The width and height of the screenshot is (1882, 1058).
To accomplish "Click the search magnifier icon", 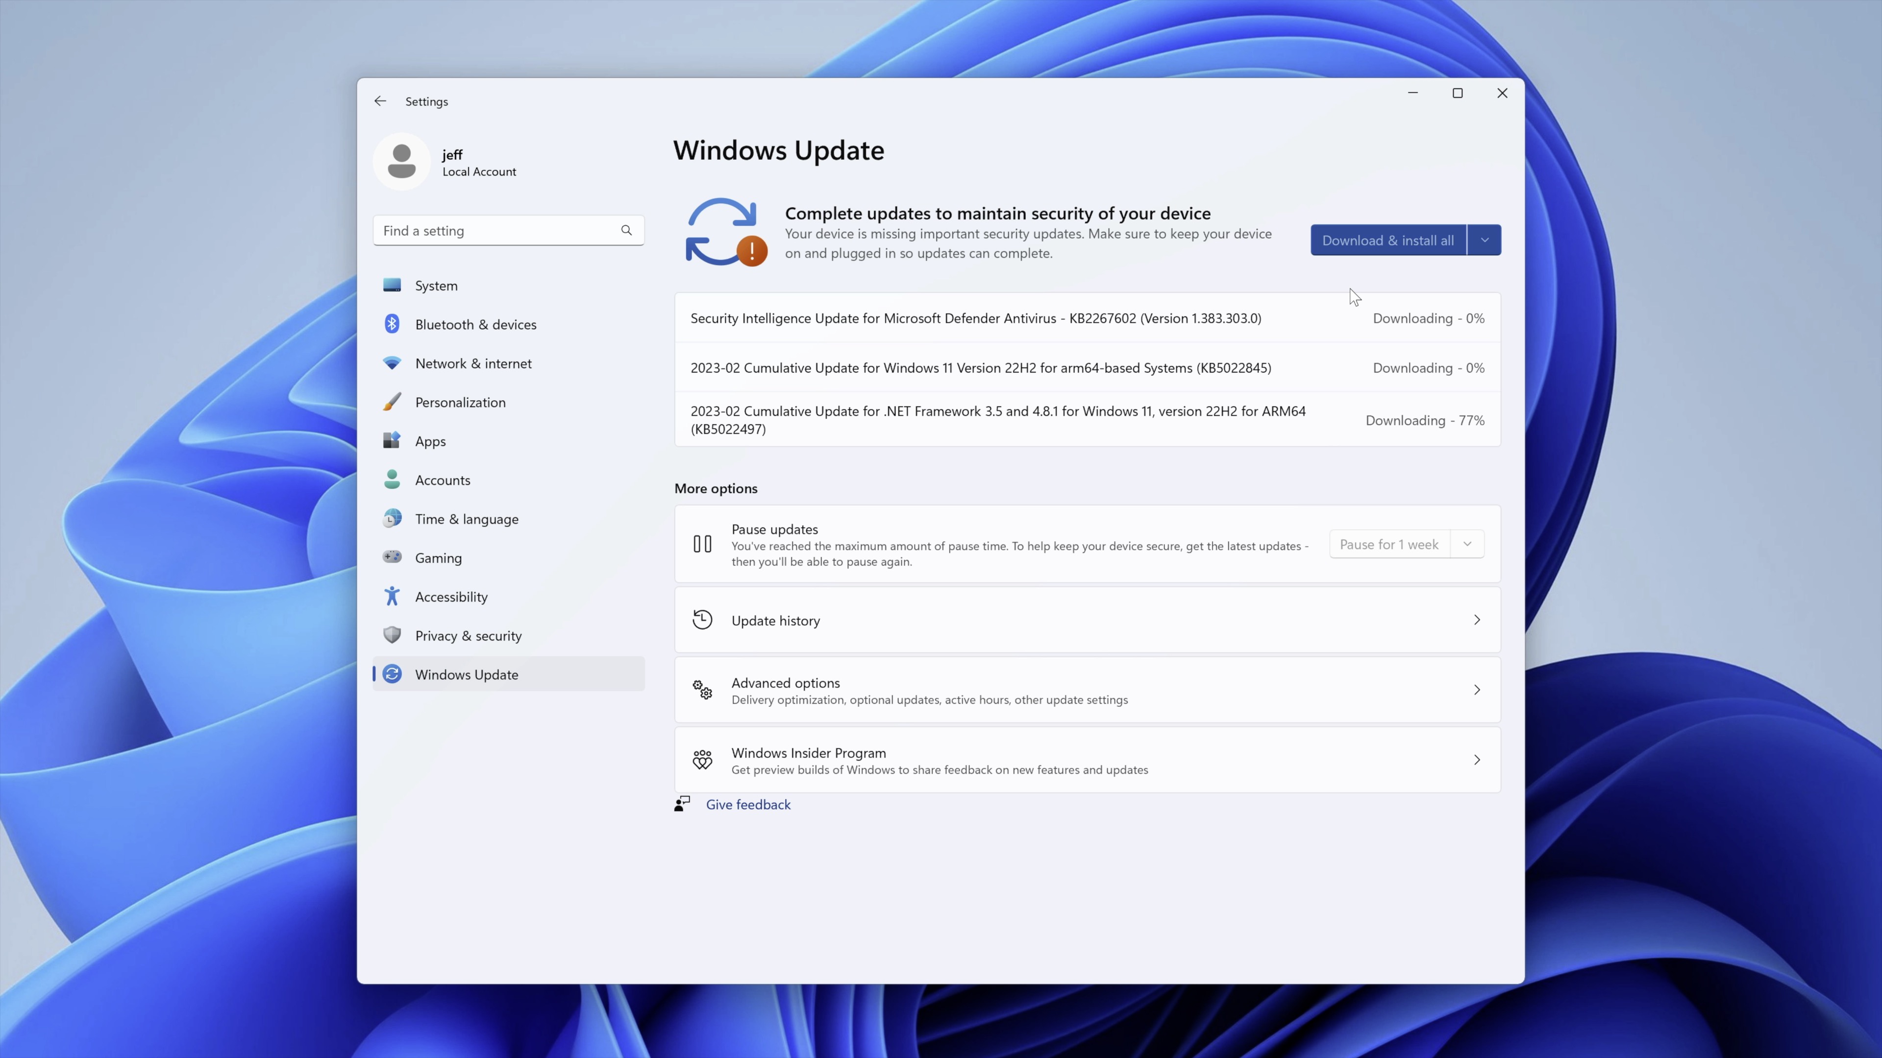I will pyautogui.click(x=626, y=230).
